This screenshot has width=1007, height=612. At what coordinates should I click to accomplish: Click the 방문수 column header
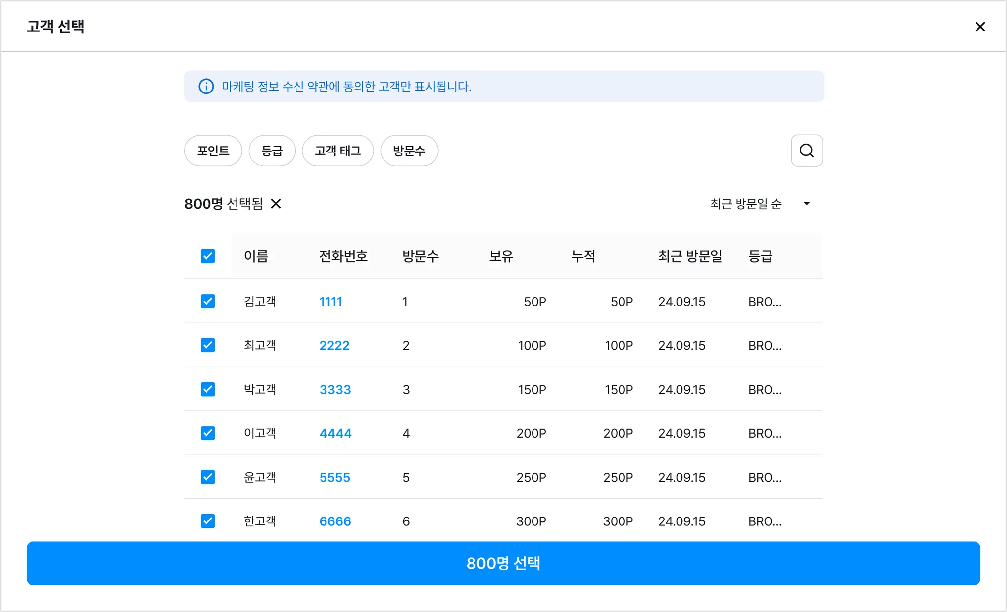click(x=420, y=256)
